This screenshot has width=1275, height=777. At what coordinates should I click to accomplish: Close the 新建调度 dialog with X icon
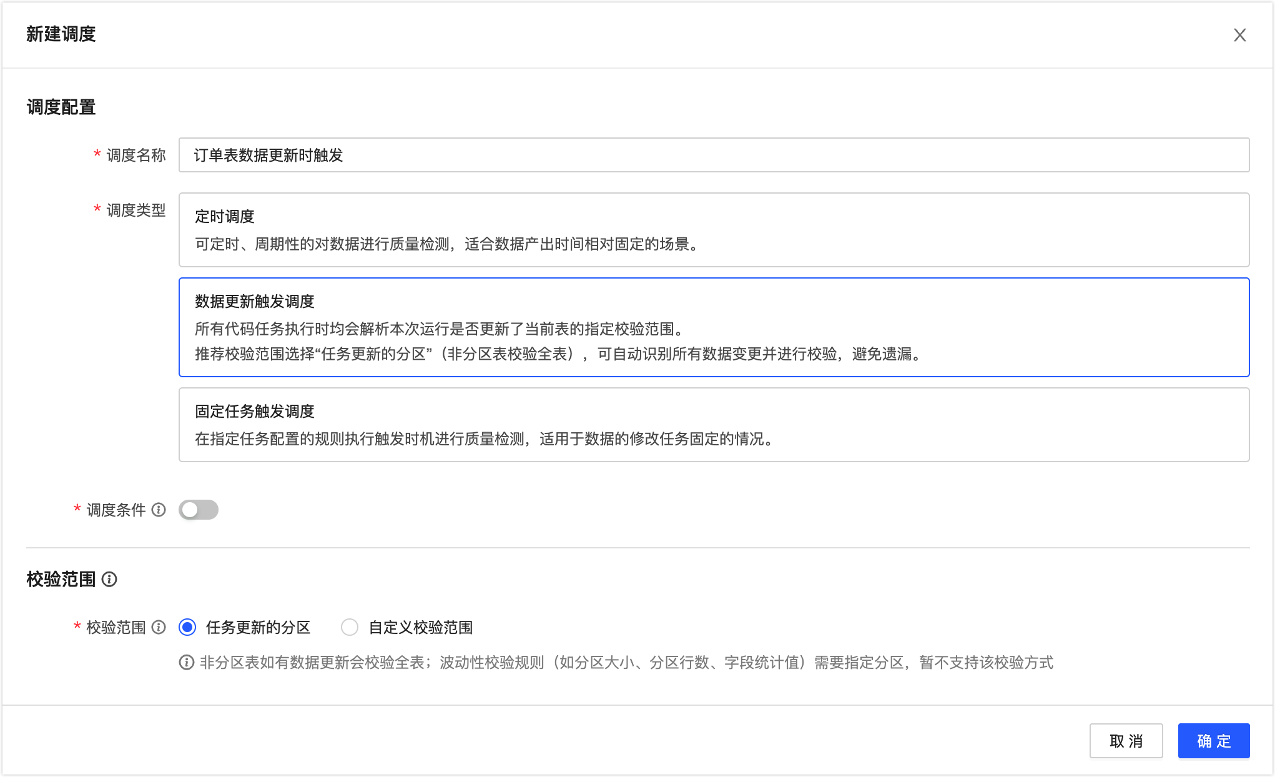coord(1239,35)
